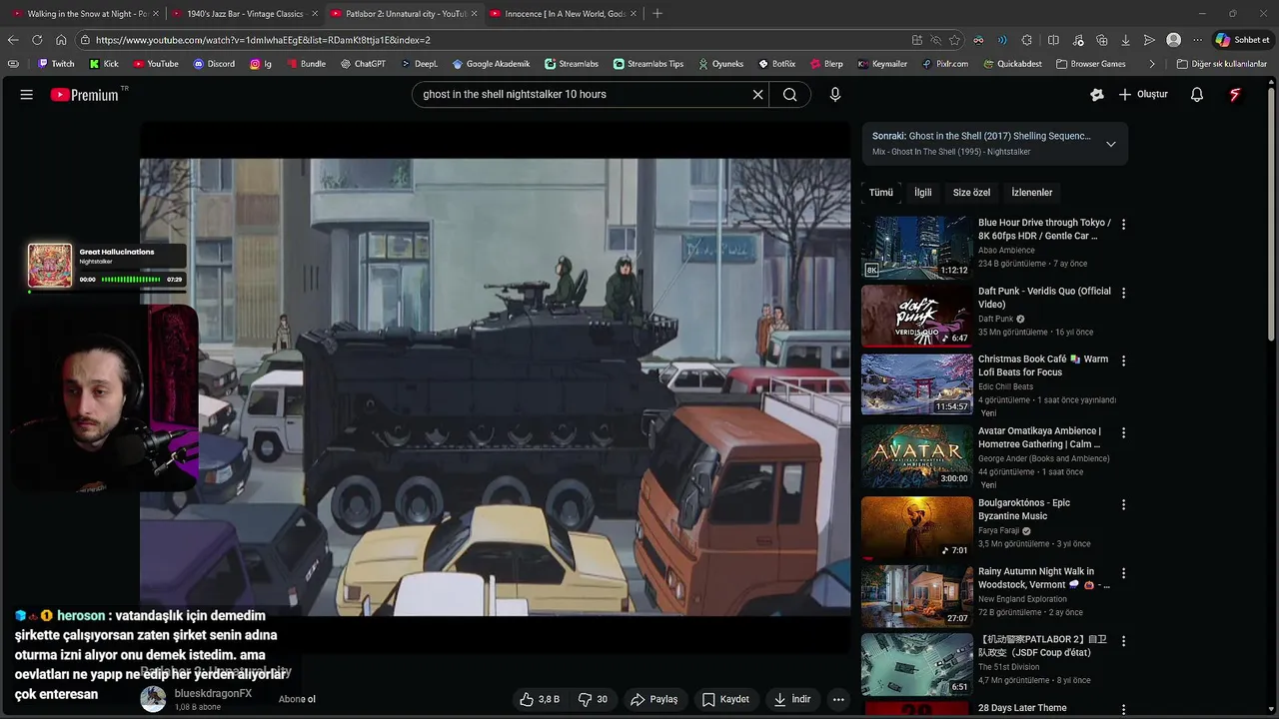
Task: Save the video with Kaydet
Action: (725, 699)
